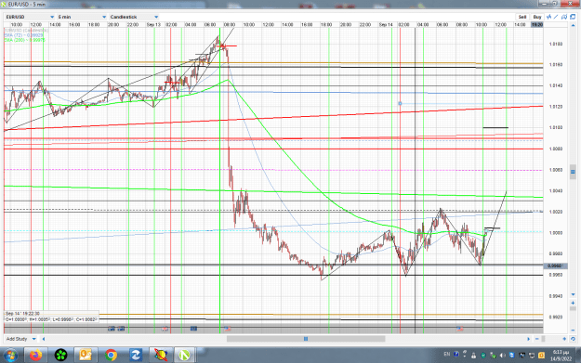This screenshot has width=581, height=363.
Task: Open the Windows Start button
Action: click(x=10, y=356)
